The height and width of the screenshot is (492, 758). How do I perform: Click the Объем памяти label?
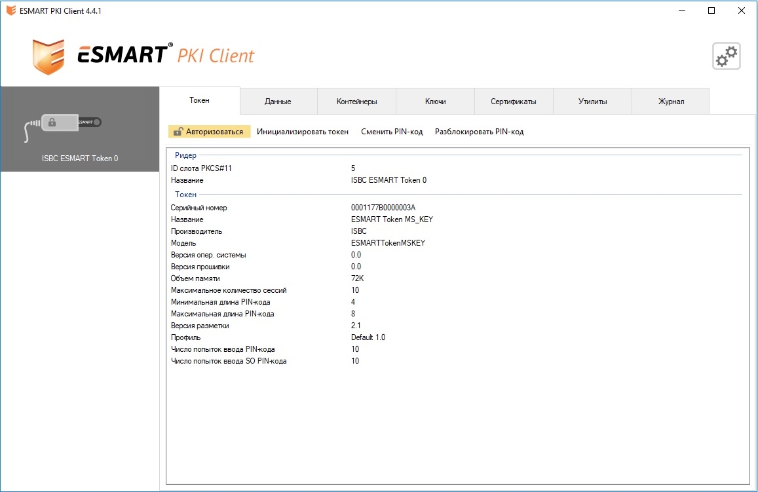tap(195, 278)
